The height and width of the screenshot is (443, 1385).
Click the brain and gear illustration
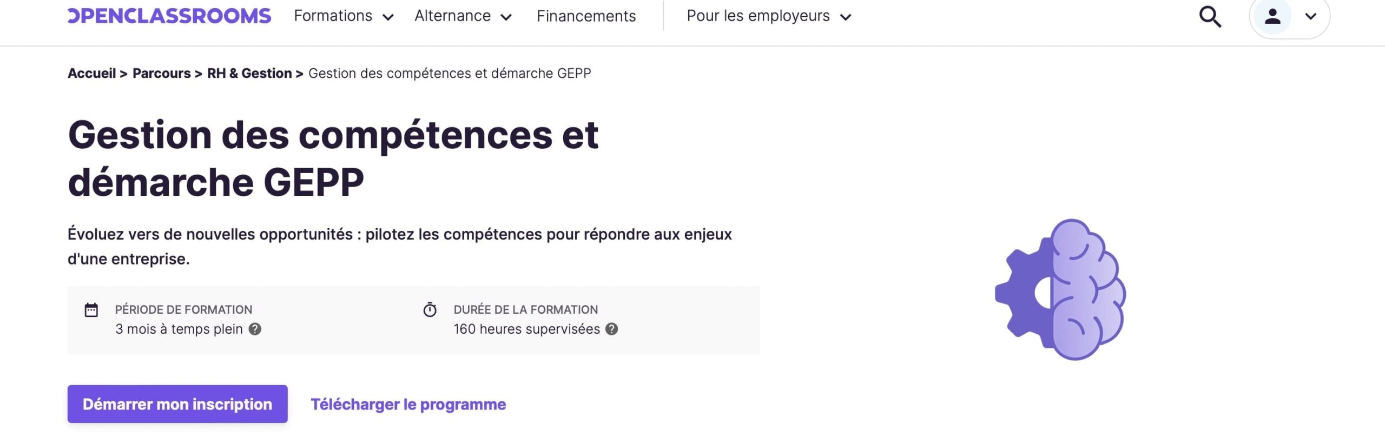pos(1060,289)
